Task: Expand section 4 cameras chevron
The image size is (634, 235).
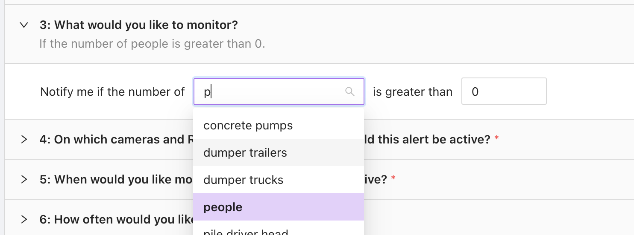Action: (x=24, y=139)
